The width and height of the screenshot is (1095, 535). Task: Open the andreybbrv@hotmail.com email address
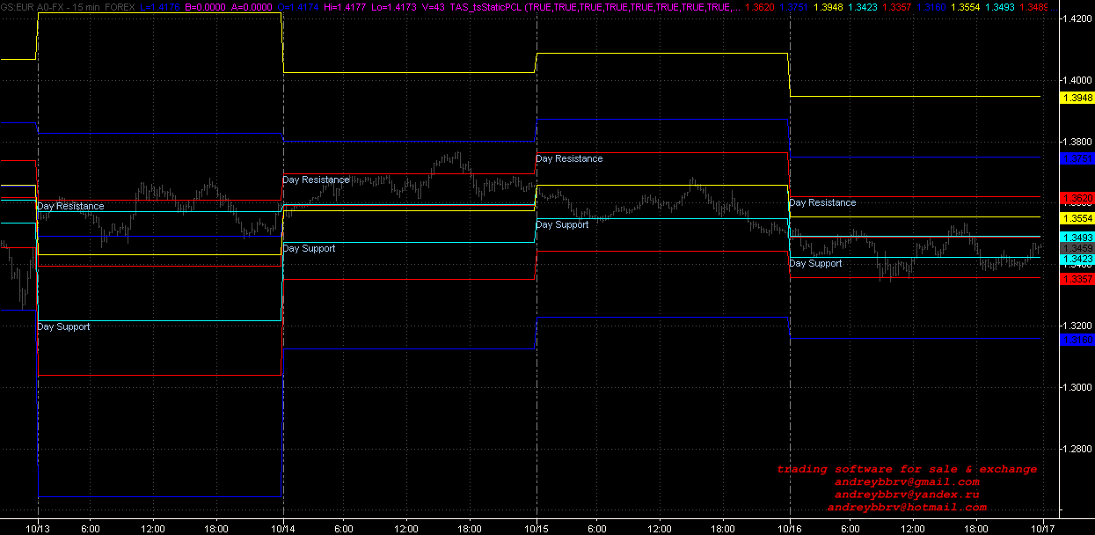[x=907, y=508]
